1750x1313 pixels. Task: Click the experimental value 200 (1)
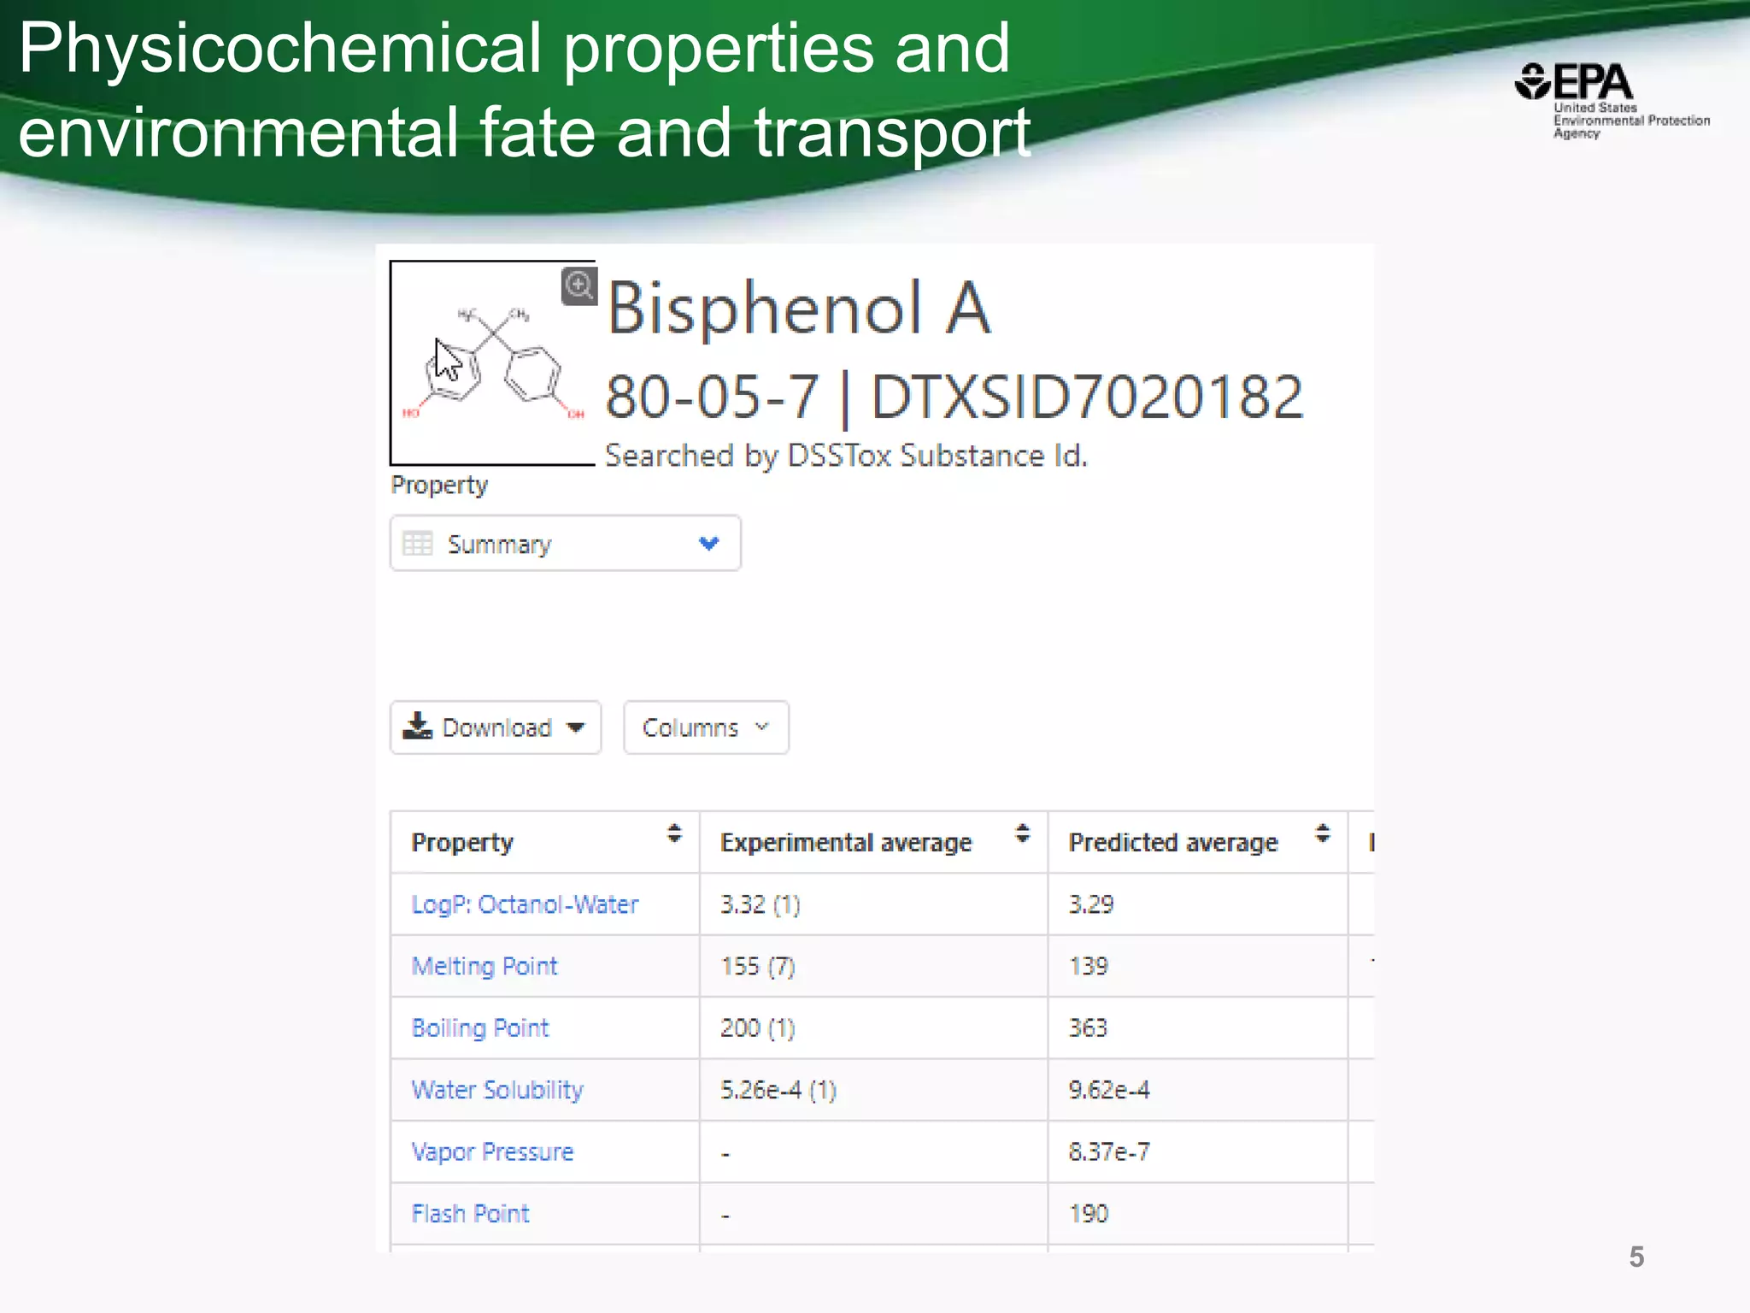point(758,1027)
